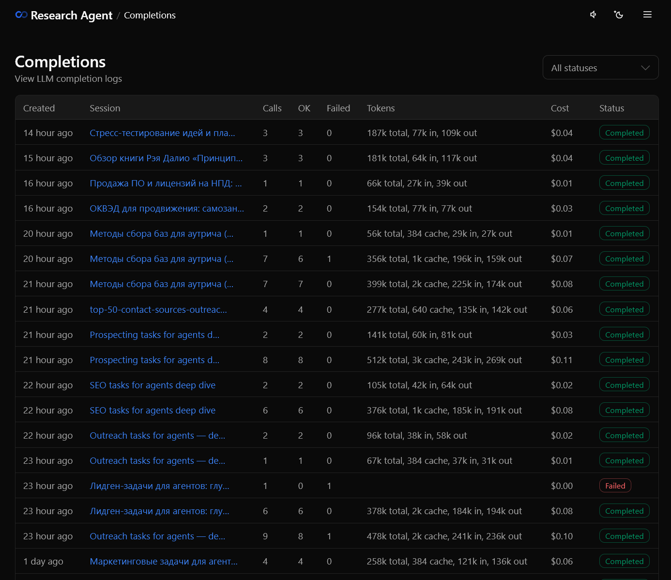Open session Продажа ПО и лицензий на НПД
Viewport: 671px width, 580px height.
166,183
